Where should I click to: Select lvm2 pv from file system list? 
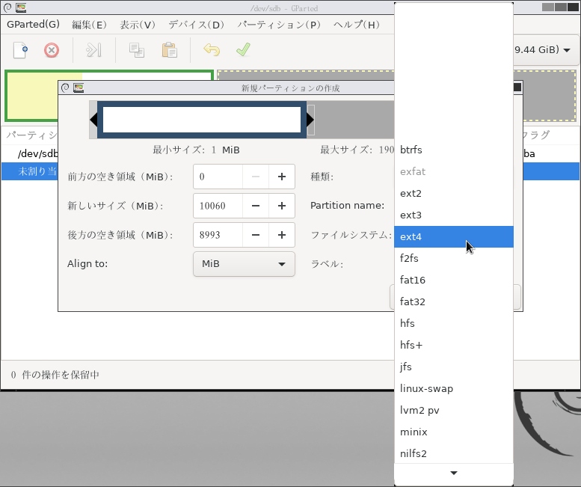coord(454,410)
